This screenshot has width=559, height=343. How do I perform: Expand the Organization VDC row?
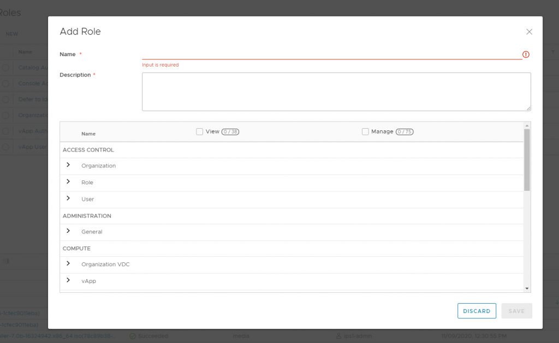click(x=68, y=263)
